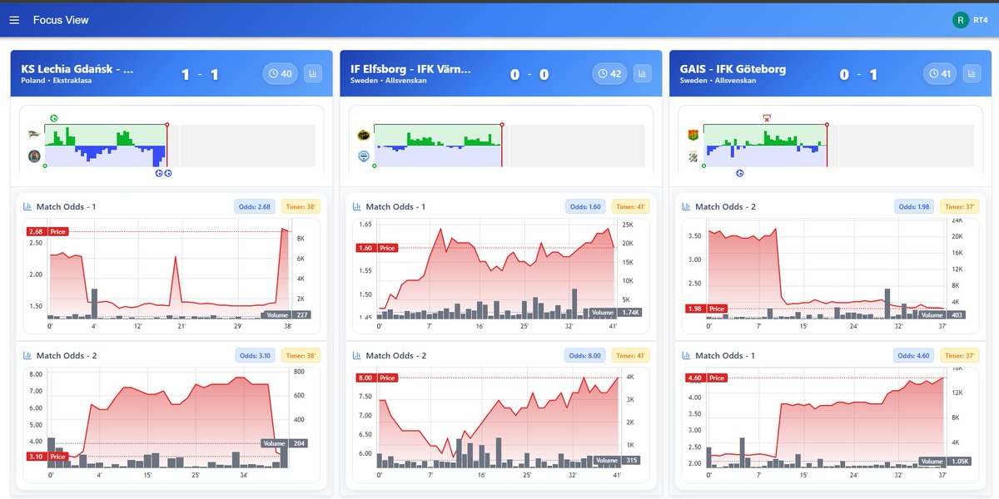Click the 1 - 1 score on Lechia card
This screenshot has height=499, width=999.
click(x=200, y=75)
